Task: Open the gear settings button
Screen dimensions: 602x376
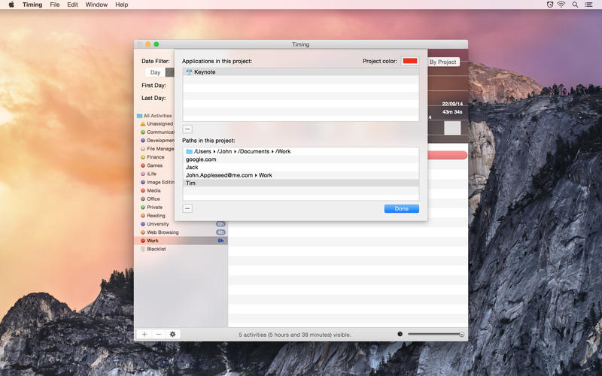Action: click(x=172, y=334)
